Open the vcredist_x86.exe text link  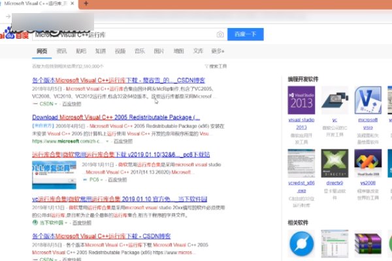pos(301,187)
